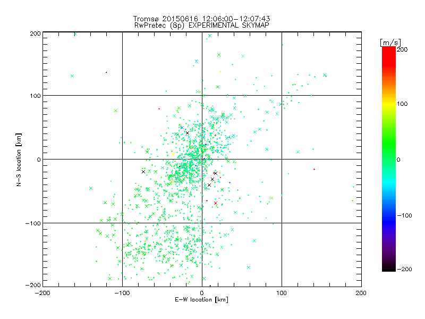Click the green X marker near E-W -108, N-S 77

116,111
